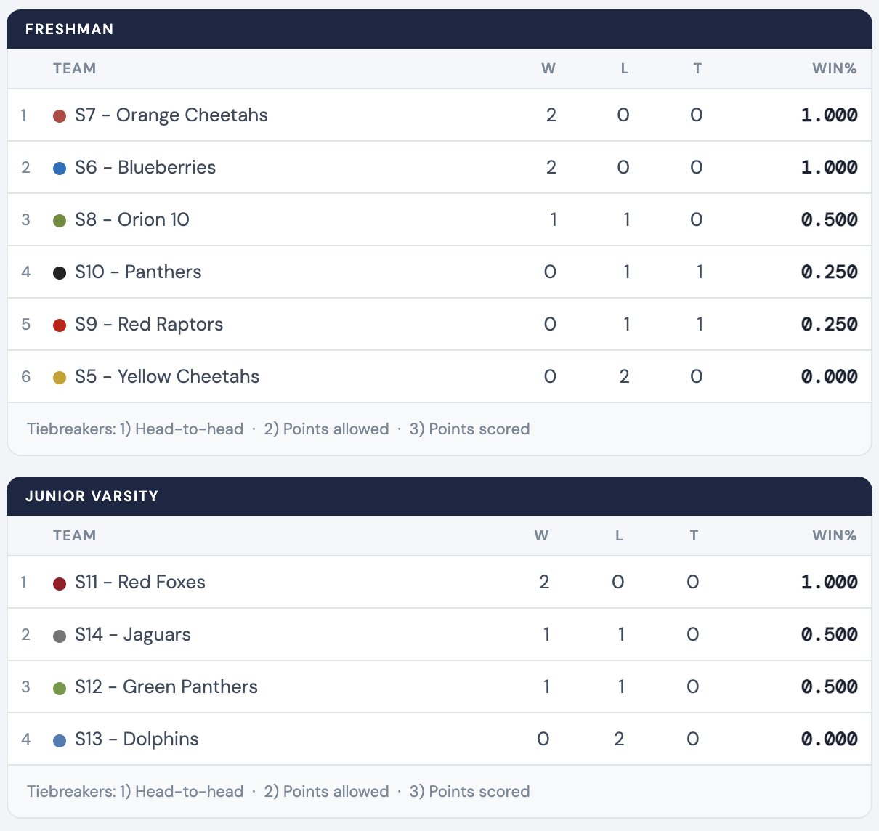879x831 pixels.
Task: Click the green dot beside Green Panthers
Action: point(60,688)
